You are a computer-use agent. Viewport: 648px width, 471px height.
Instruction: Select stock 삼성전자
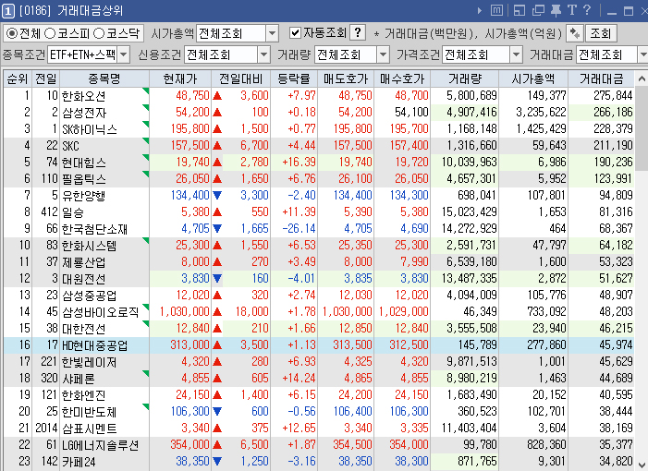point(84,113)
